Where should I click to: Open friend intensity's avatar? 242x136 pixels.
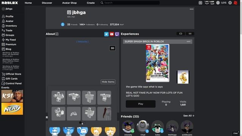click(x=128, y=127)
